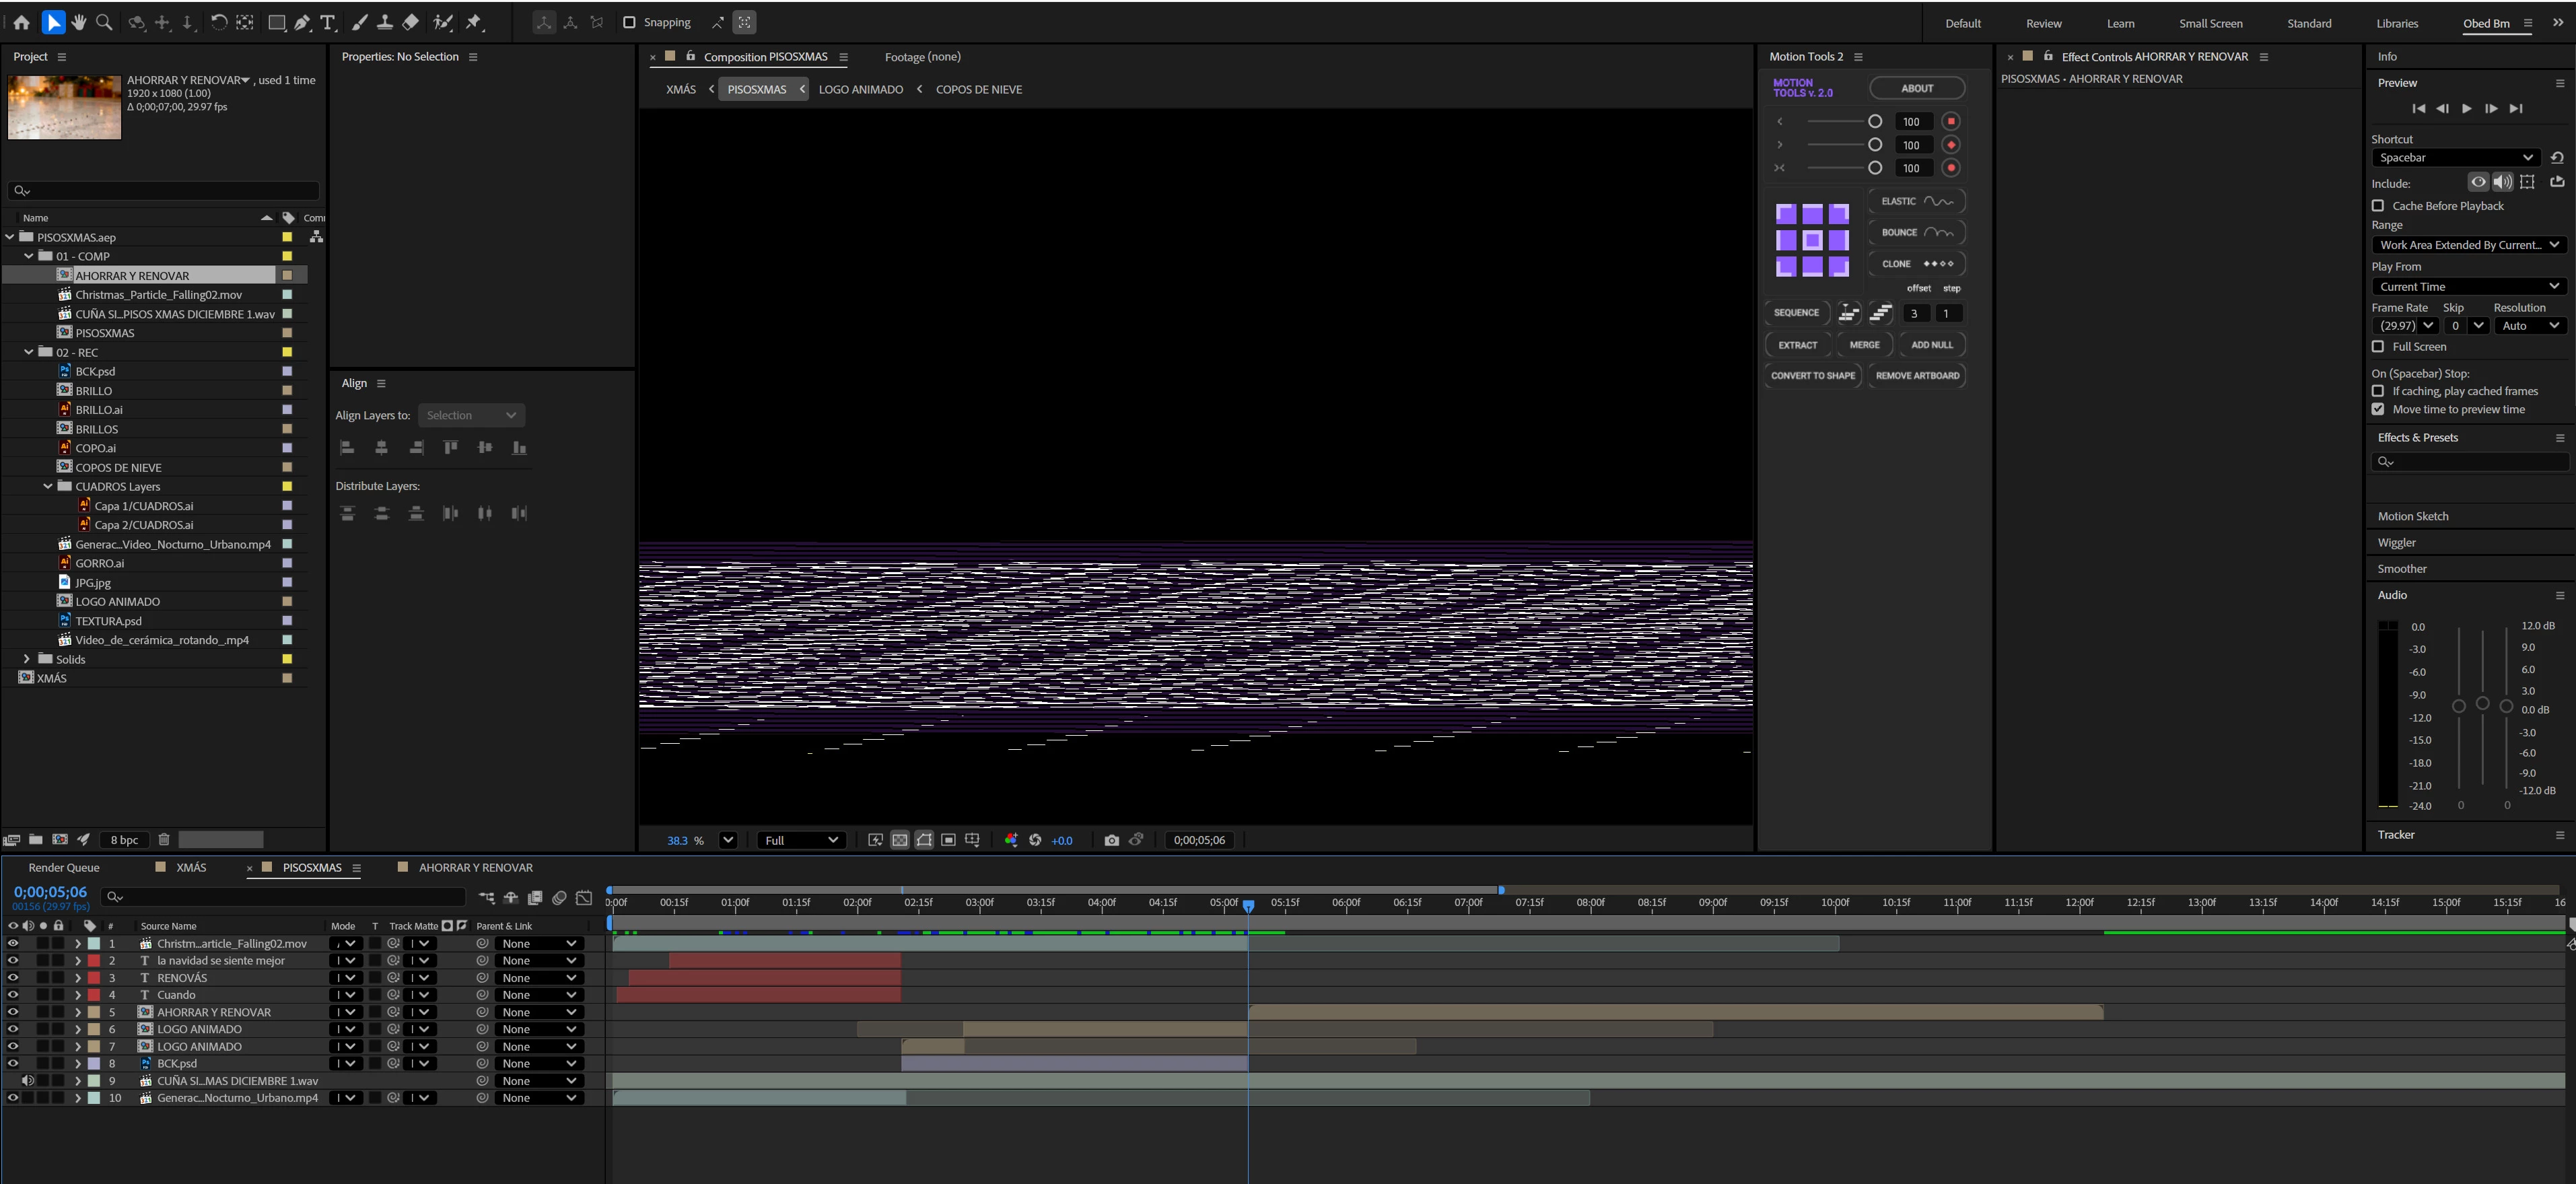Switch to AHORRAR Y RENOVAR timeline tab

[476, 867]
